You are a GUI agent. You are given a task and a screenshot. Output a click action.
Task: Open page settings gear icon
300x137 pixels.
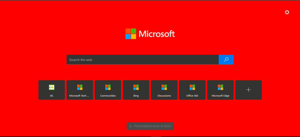tap(287, 12)
